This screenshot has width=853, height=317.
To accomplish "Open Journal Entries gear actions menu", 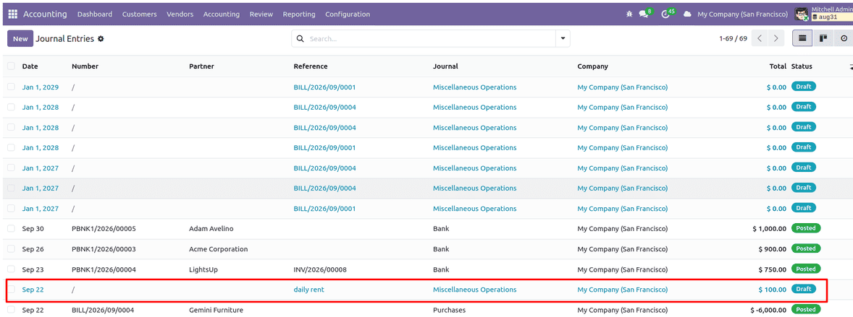I will (101, 39).
